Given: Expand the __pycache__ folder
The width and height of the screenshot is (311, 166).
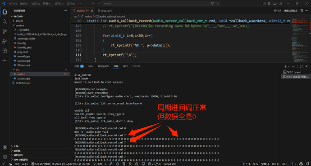Looking at the screenshot, I should pyautogui.click(x=40, y=30).
